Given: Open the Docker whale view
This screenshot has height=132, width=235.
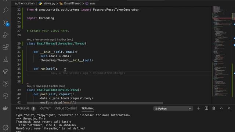Looking at the screenshot, I should tap(6, 108).
